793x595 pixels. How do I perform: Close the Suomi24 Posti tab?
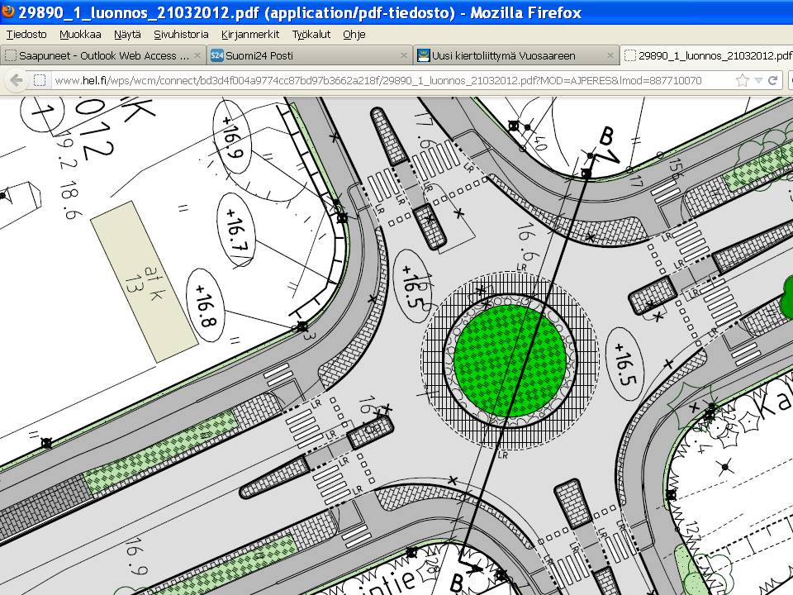[403, 55]
